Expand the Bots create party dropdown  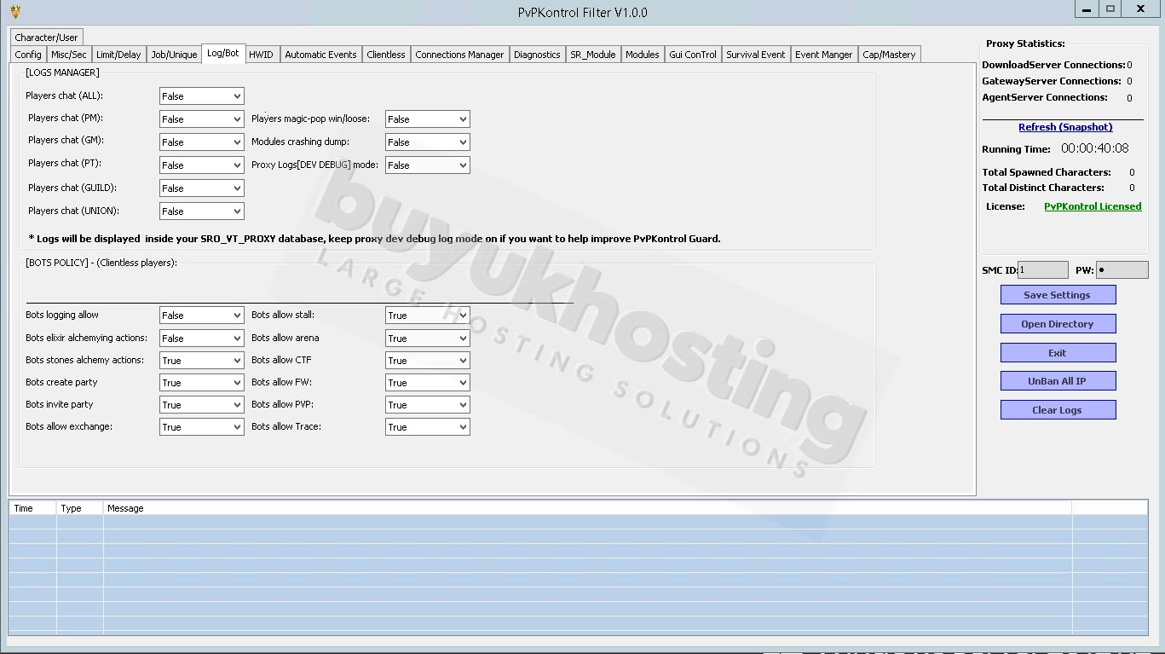point(201,383)
